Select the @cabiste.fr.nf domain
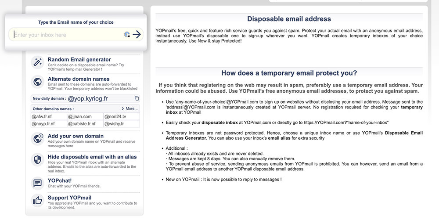The width and height of the screenshot is (439, 220). (85, 123)
